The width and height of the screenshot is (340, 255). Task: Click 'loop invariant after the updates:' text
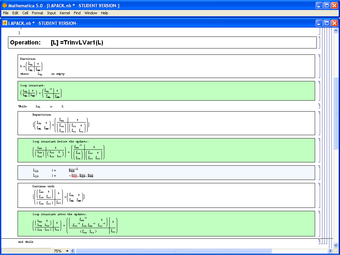[x=60, y=214]
